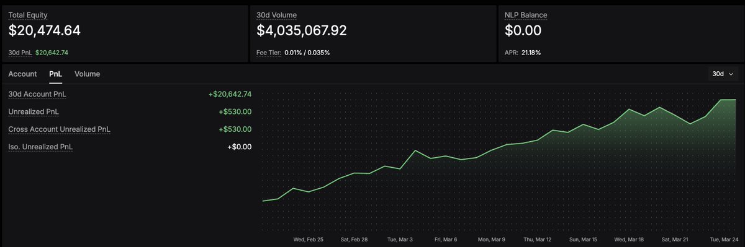The height and width of the screenshot is (247, 745).
Task: Select the PnL tab
Action: pos(56,74)
